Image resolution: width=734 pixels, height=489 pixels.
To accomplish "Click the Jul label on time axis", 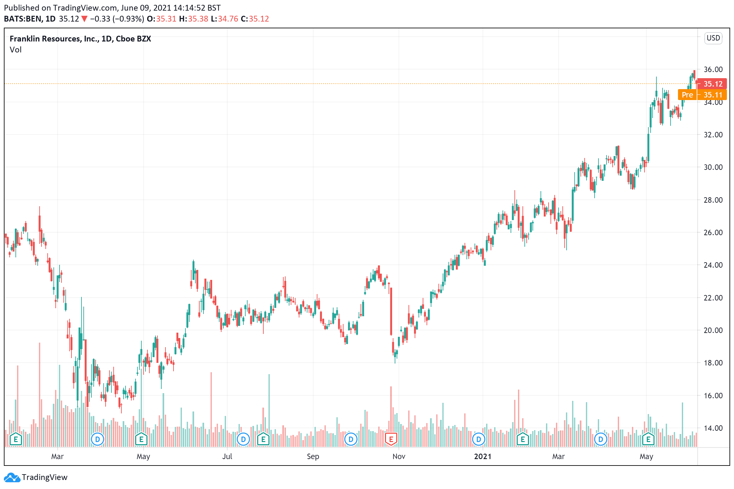I will coord(227,457).
